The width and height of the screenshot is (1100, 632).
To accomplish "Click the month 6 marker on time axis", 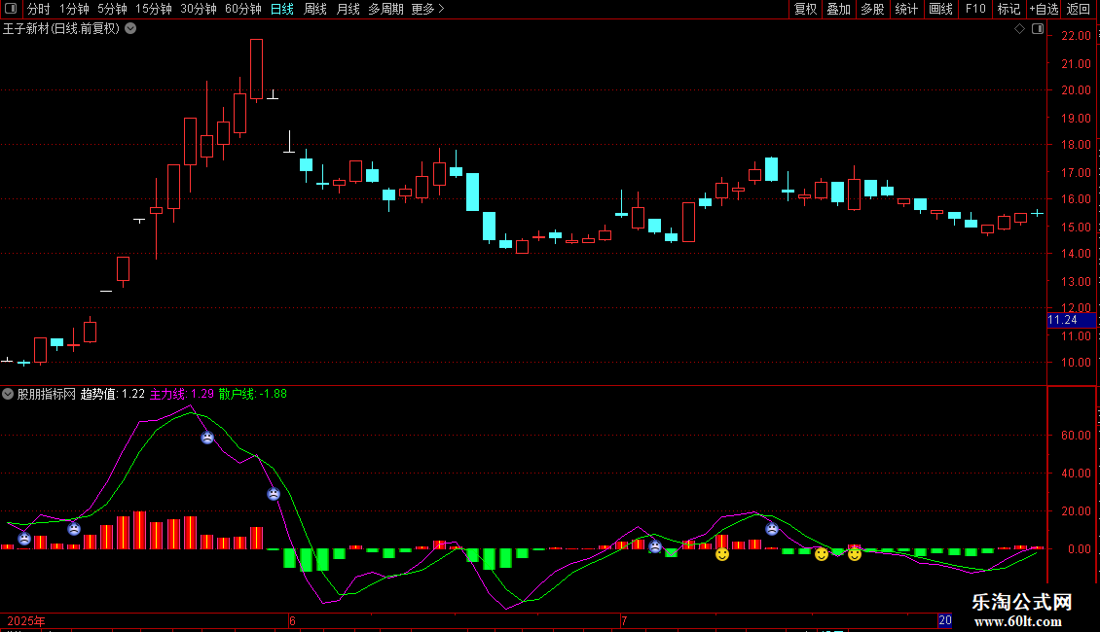I will [292, 620].
